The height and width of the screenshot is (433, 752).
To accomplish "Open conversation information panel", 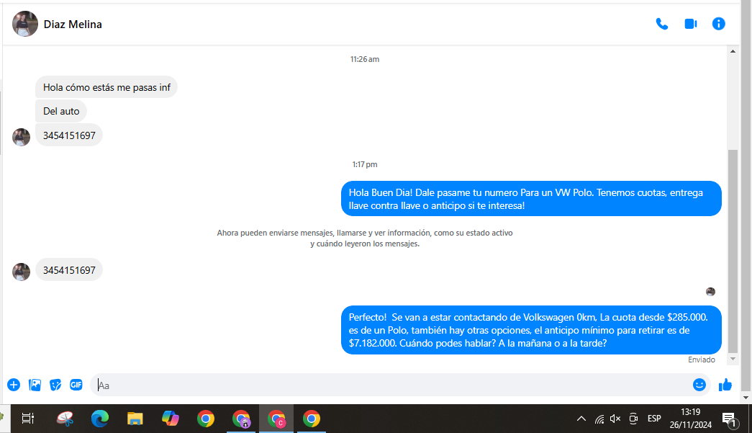I will pyautogui.click(x=718, y=24).
